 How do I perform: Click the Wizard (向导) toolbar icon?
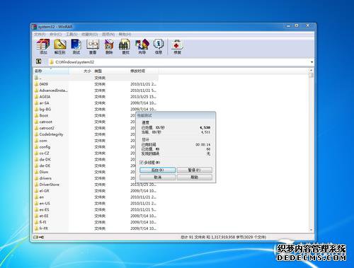[x=142, y=47]
